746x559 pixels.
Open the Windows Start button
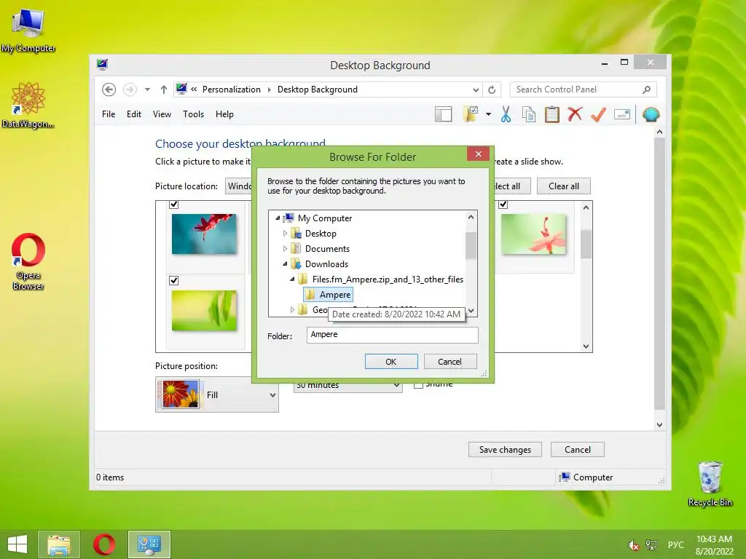coord(17,544)
